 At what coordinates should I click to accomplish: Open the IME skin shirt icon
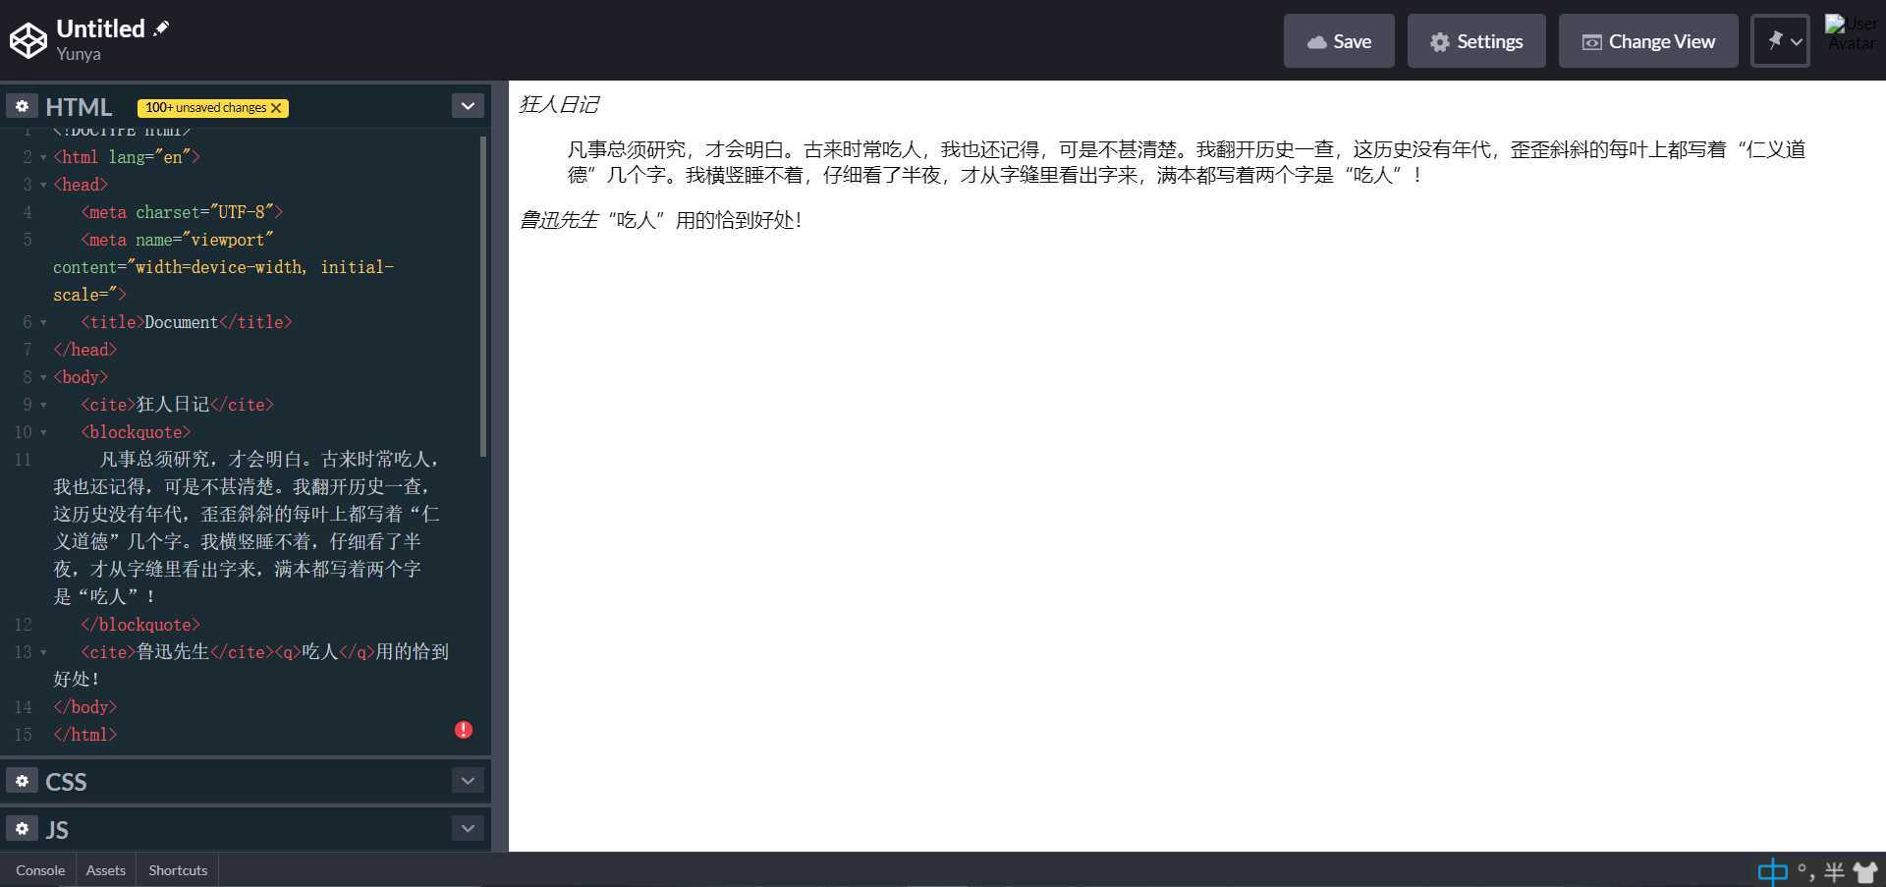[x=1865, y=871]
